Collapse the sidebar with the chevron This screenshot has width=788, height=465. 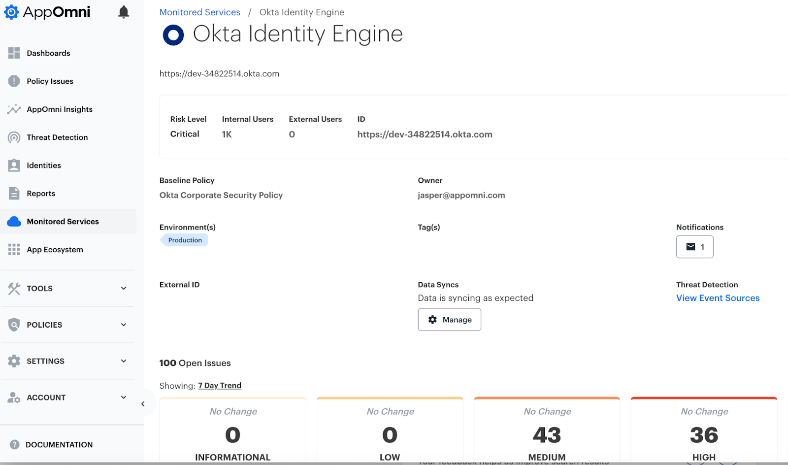[143, 403]
